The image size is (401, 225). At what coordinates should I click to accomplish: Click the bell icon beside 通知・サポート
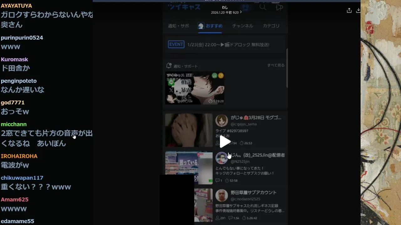(x=169, y=66)
